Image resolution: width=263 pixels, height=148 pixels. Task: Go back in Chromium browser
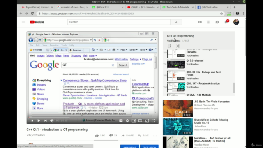pyautogui.click(x=21, y=14)
